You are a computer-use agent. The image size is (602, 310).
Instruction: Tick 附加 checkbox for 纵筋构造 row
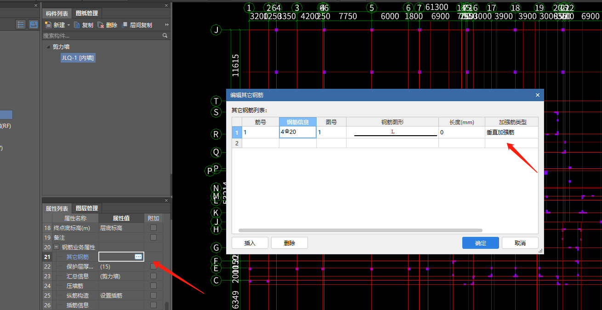tap(153, 295)
